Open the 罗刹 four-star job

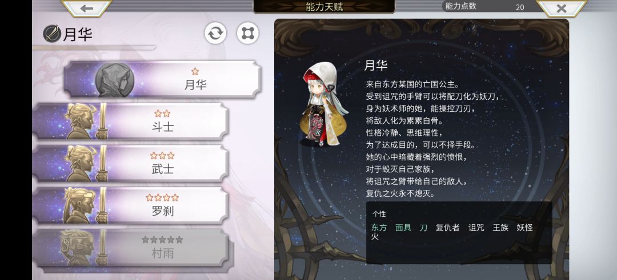(x=131, y=205)
